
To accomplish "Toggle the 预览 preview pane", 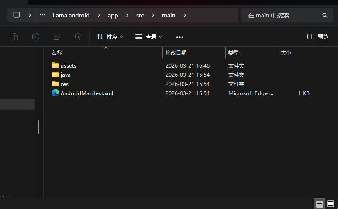I will pos(318,37).
